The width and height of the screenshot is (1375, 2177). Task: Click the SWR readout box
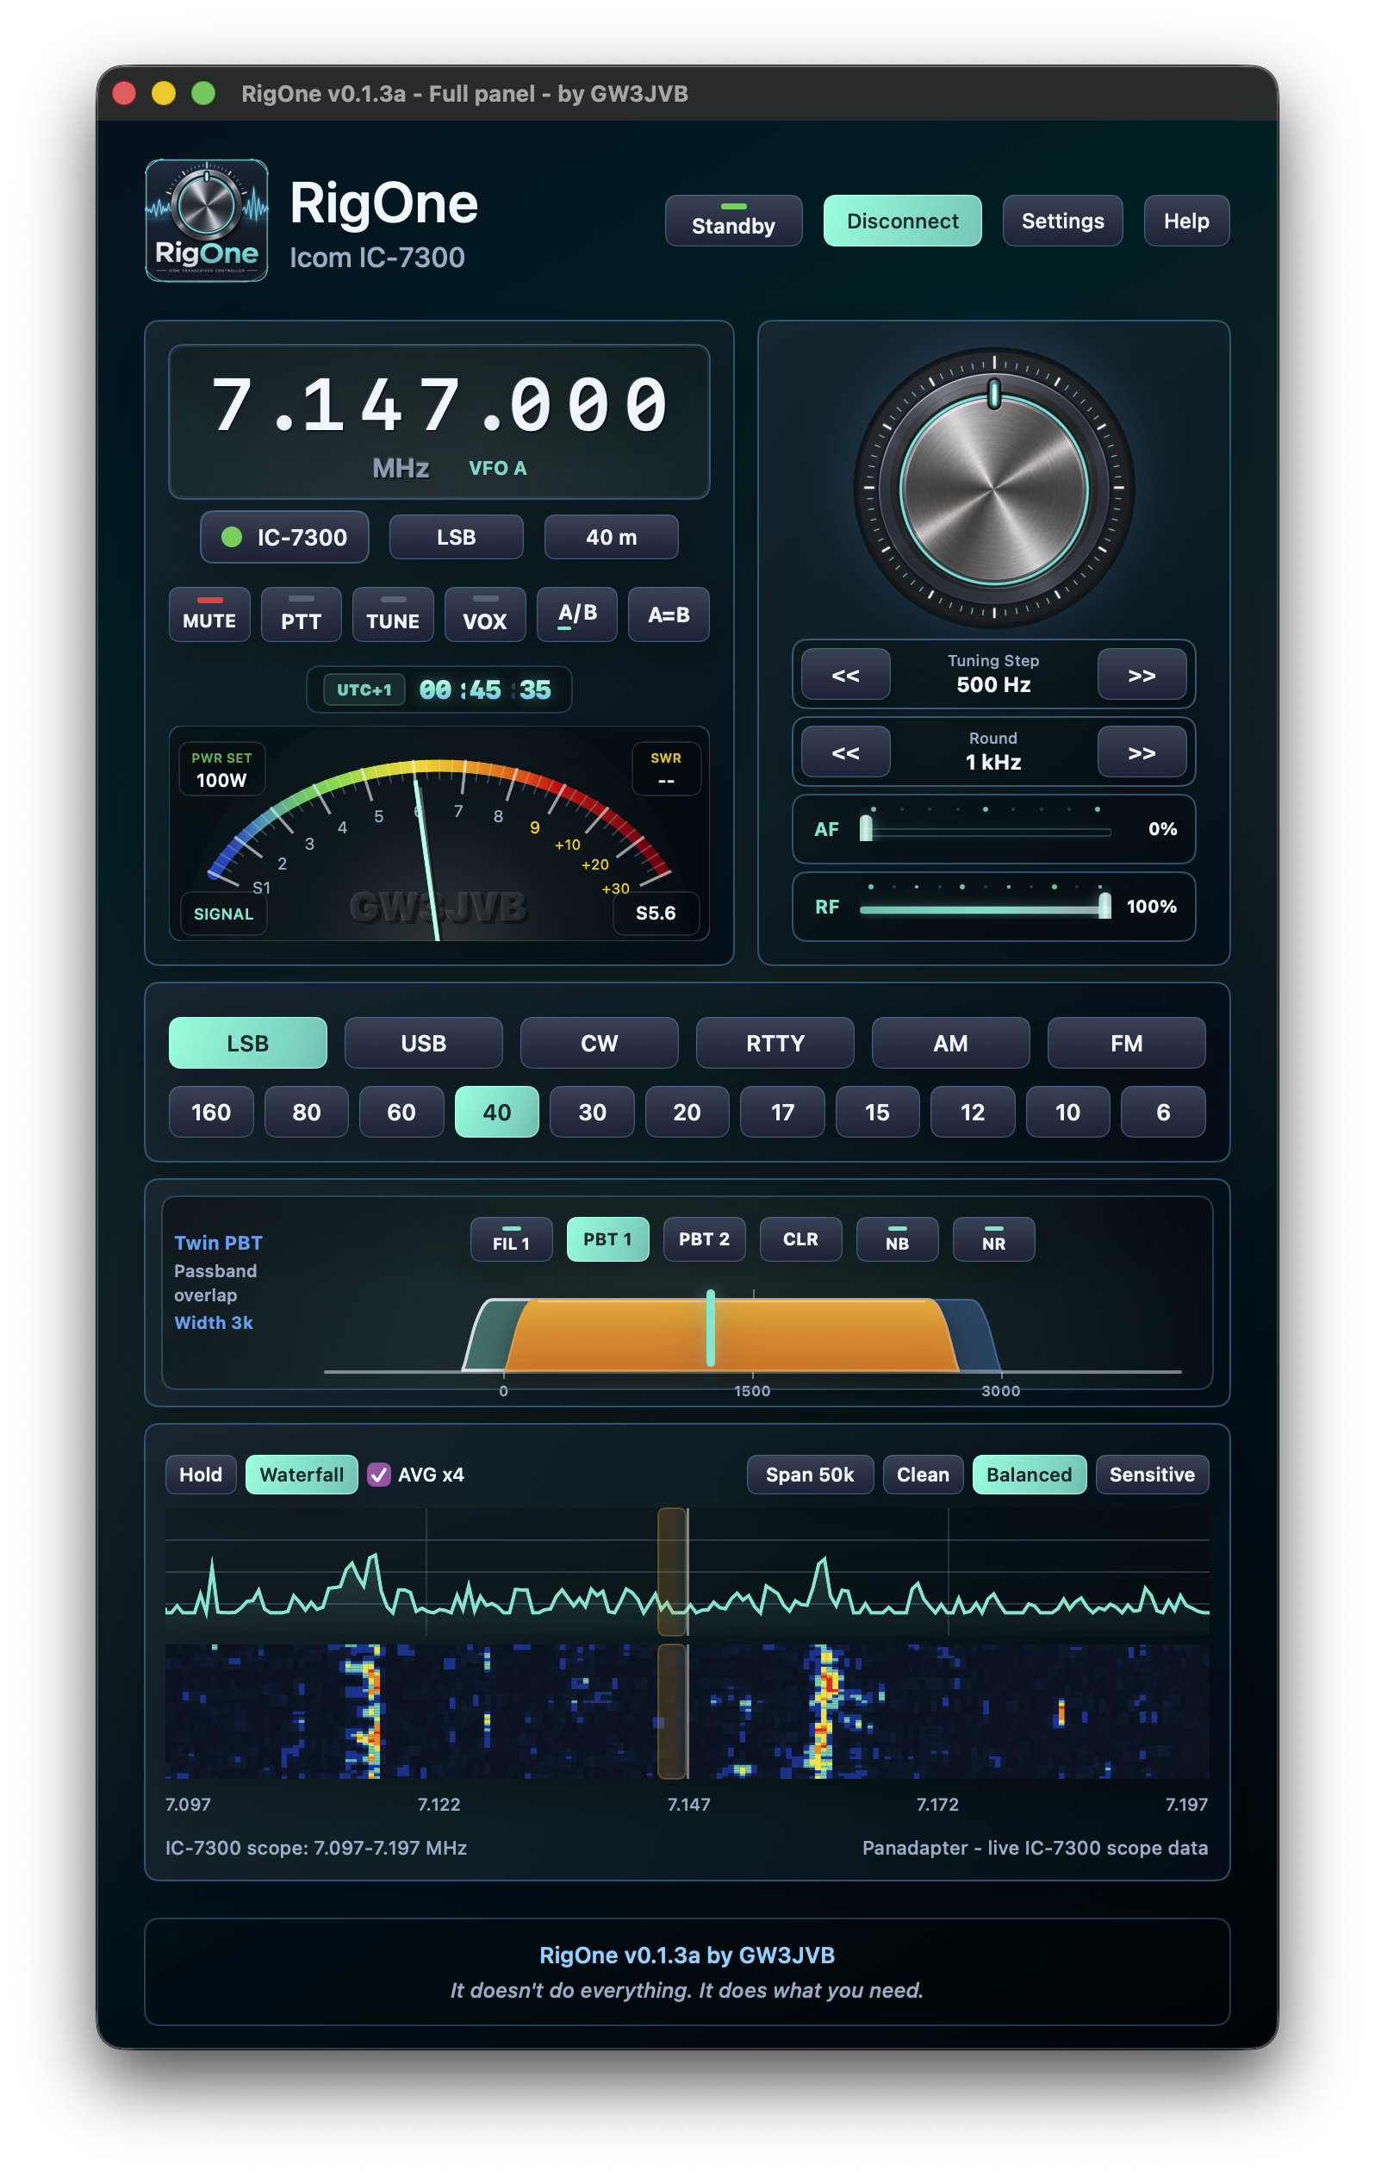click(x=666, y=770)
